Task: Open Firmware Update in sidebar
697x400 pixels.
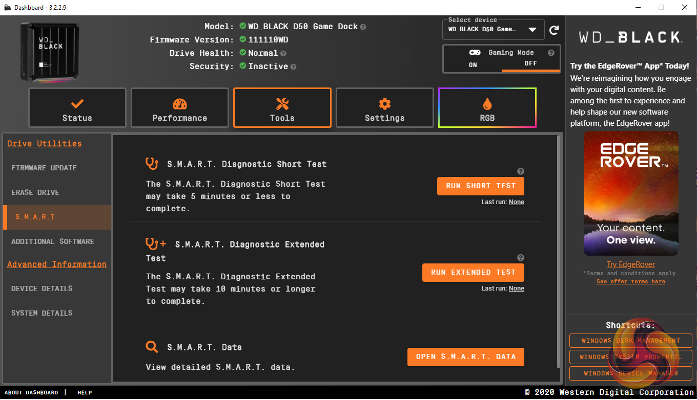Action: pyautogui.click(x=57, y=168)
